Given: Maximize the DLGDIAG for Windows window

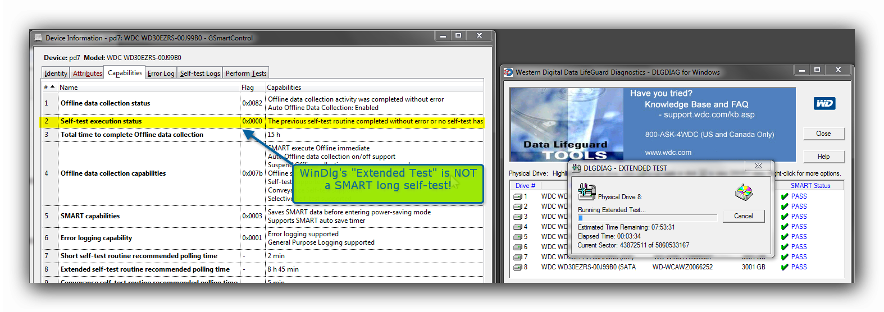Looking at the screenshot, I should click(817, 70).
